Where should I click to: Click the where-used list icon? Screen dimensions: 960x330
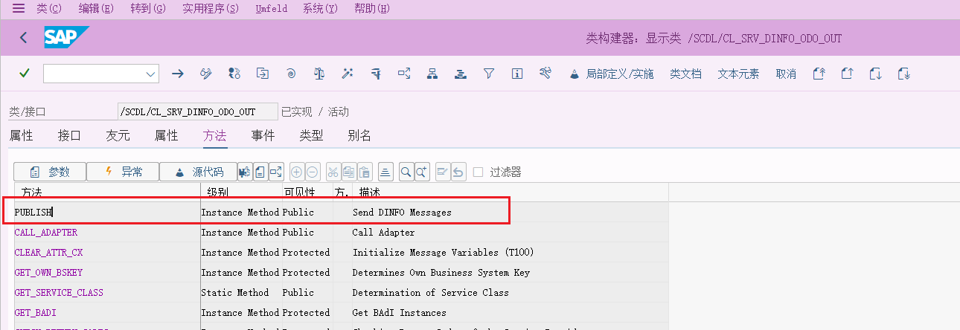404,73
